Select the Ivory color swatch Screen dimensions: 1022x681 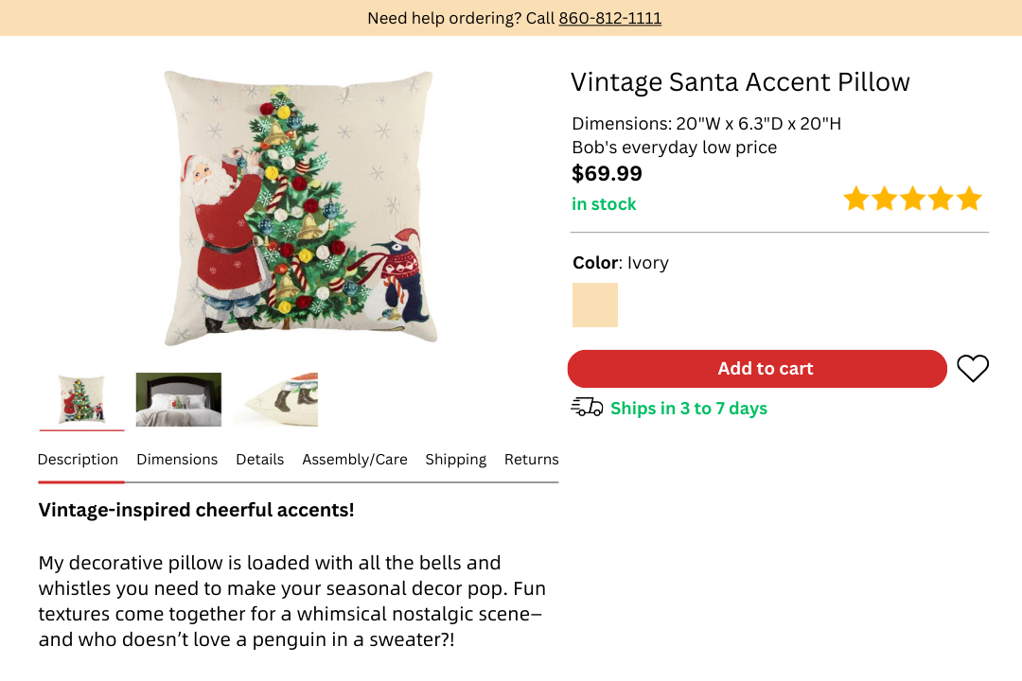[x=595, y=305]
